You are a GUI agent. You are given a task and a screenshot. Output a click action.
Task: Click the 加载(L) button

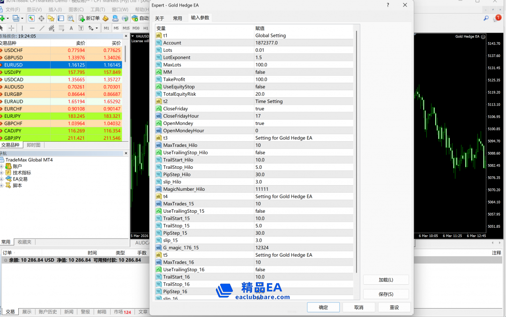coord(386,280)
